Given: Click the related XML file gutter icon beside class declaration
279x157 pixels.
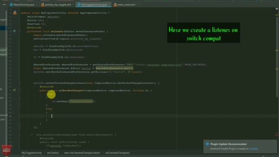Looking at the screenshot, I should click(15, 13).
